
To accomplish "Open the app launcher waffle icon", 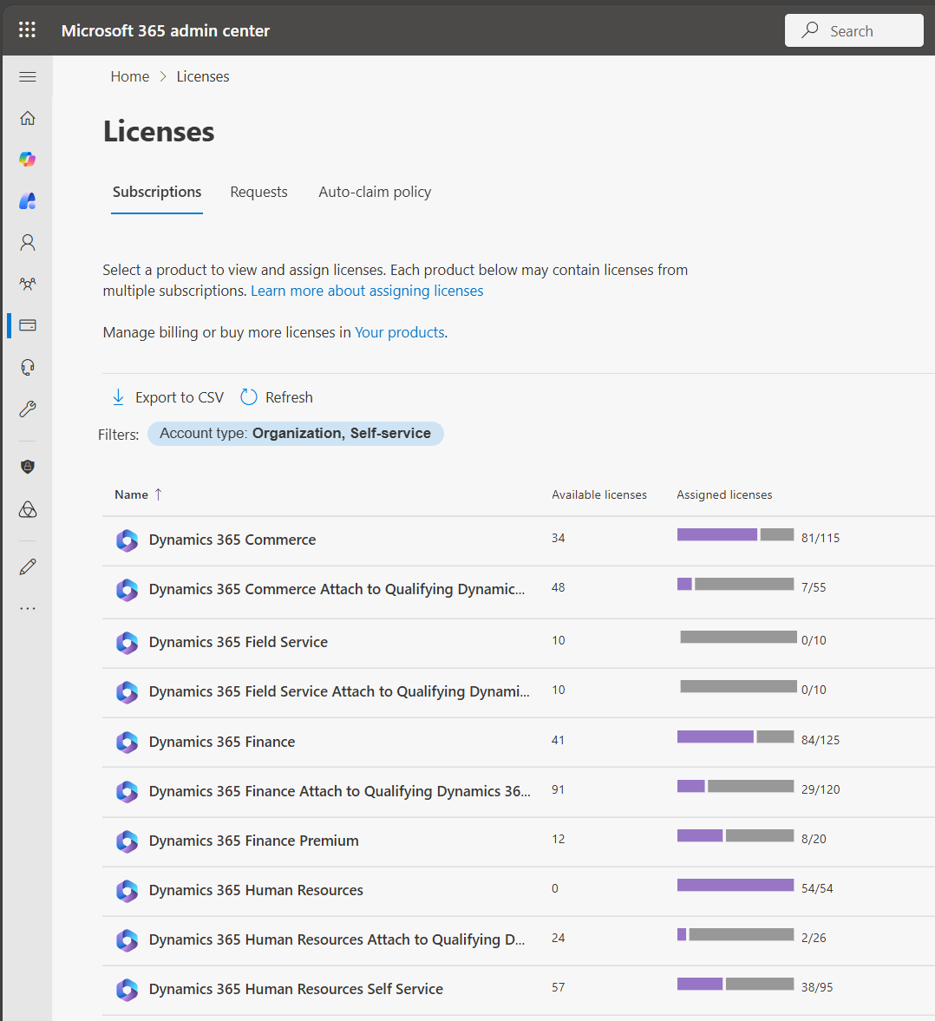I will point(28,30).
